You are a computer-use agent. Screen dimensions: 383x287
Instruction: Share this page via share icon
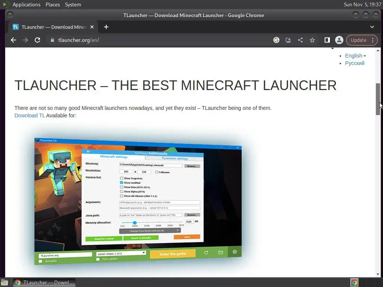click(x=300, y=40)
